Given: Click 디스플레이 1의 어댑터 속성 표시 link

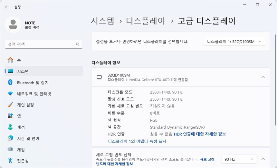Looking at the screenshot, I should click(x=137, y=141).
